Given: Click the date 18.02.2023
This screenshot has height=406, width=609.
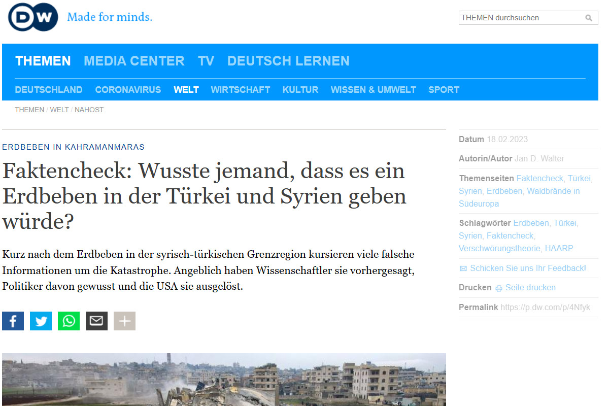Looking at the screenshot, I should coord(507,139).
